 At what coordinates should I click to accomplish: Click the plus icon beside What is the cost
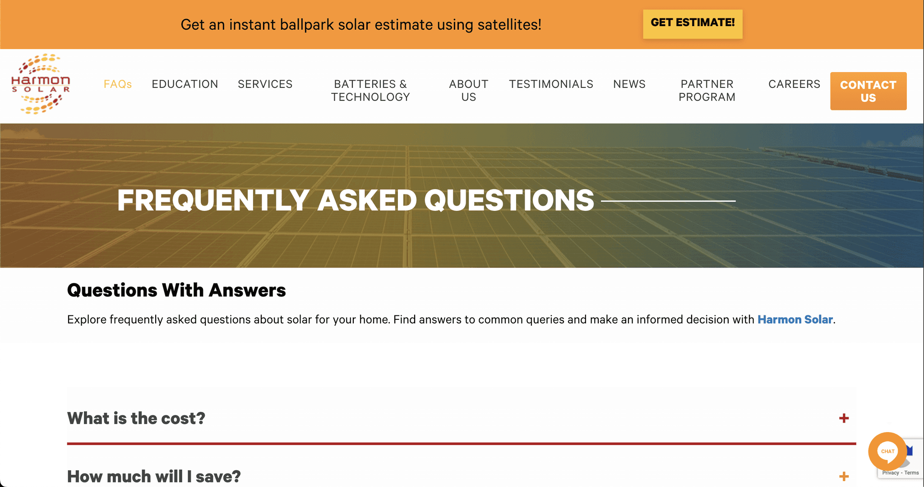844,418
